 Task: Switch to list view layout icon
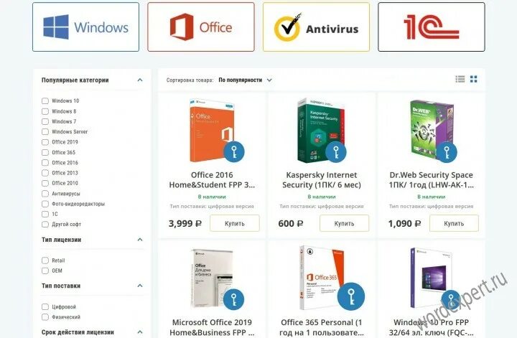(x=460, y=79)
